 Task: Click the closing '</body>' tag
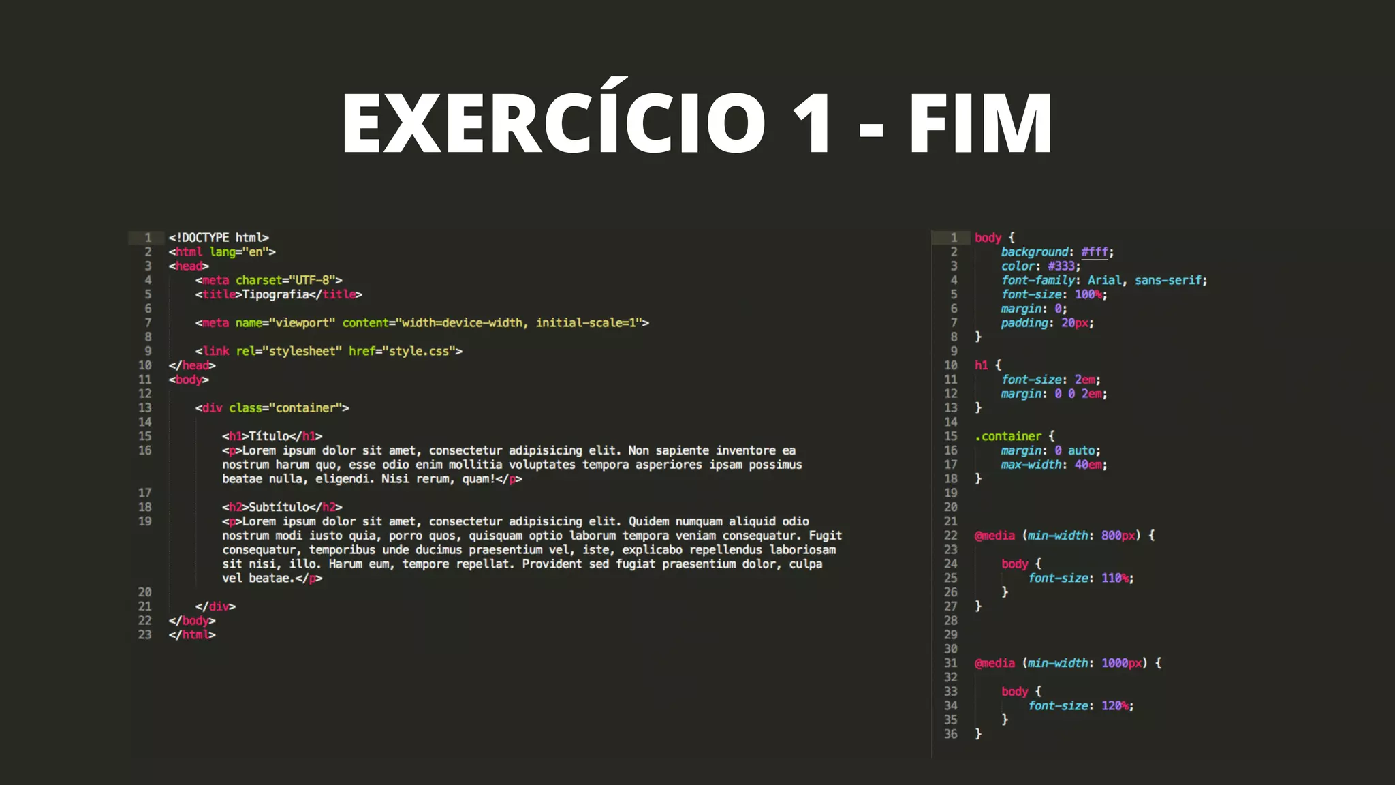click(192, 621)
